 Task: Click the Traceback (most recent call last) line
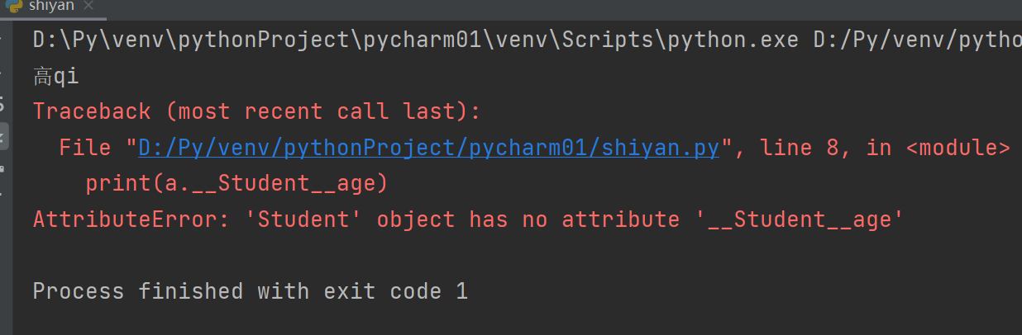[257, 111]
